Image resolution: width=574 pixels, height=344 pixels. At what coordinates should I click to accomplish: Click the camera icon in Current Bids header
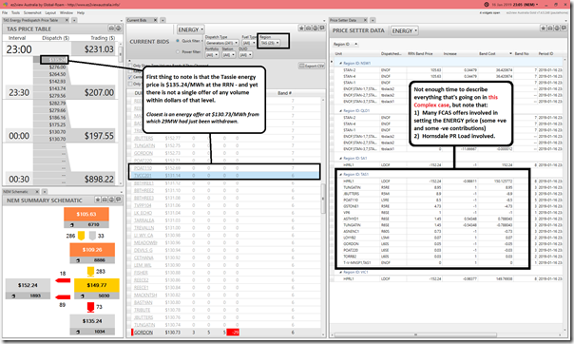click(x=308, y=29)
